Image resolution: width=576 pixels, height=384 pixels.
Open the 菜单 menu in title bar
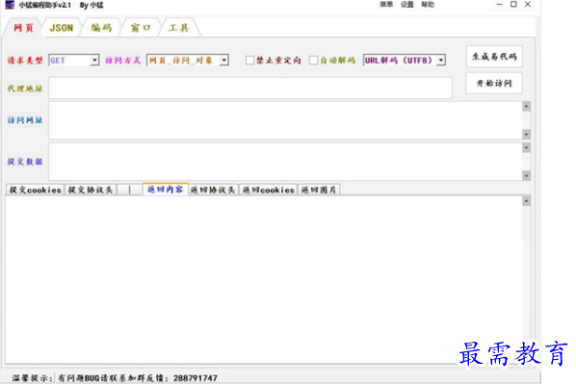tap(386, 5)
